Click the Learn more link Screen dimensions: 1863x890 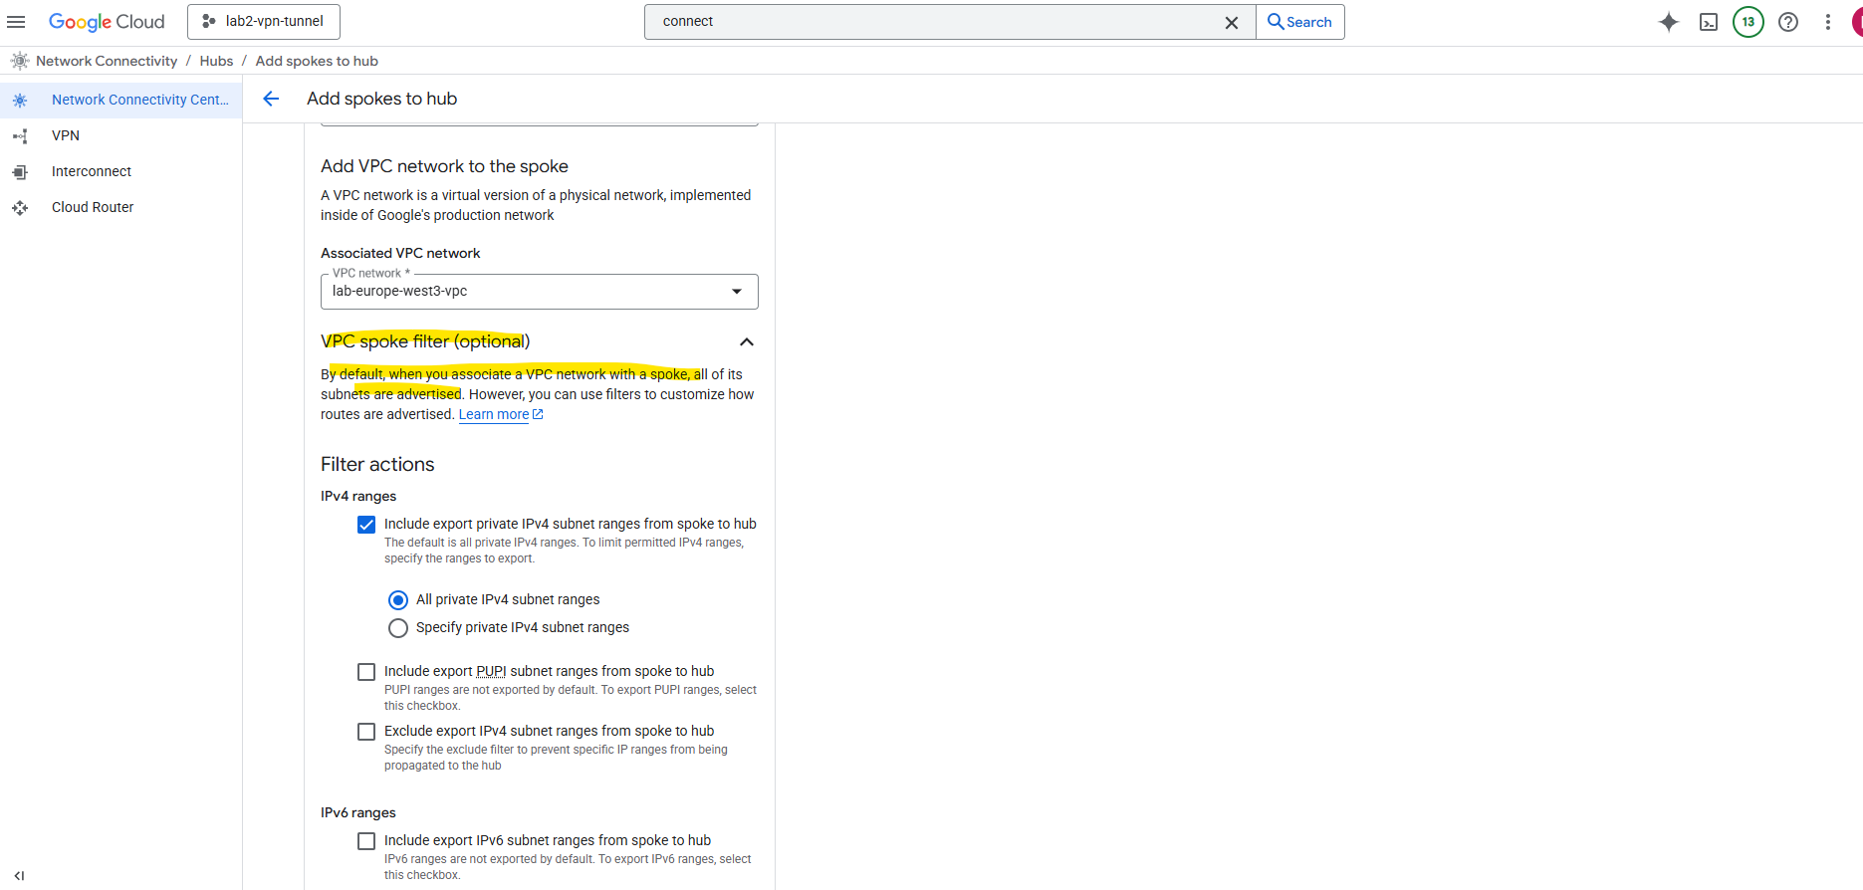(494, 415)
